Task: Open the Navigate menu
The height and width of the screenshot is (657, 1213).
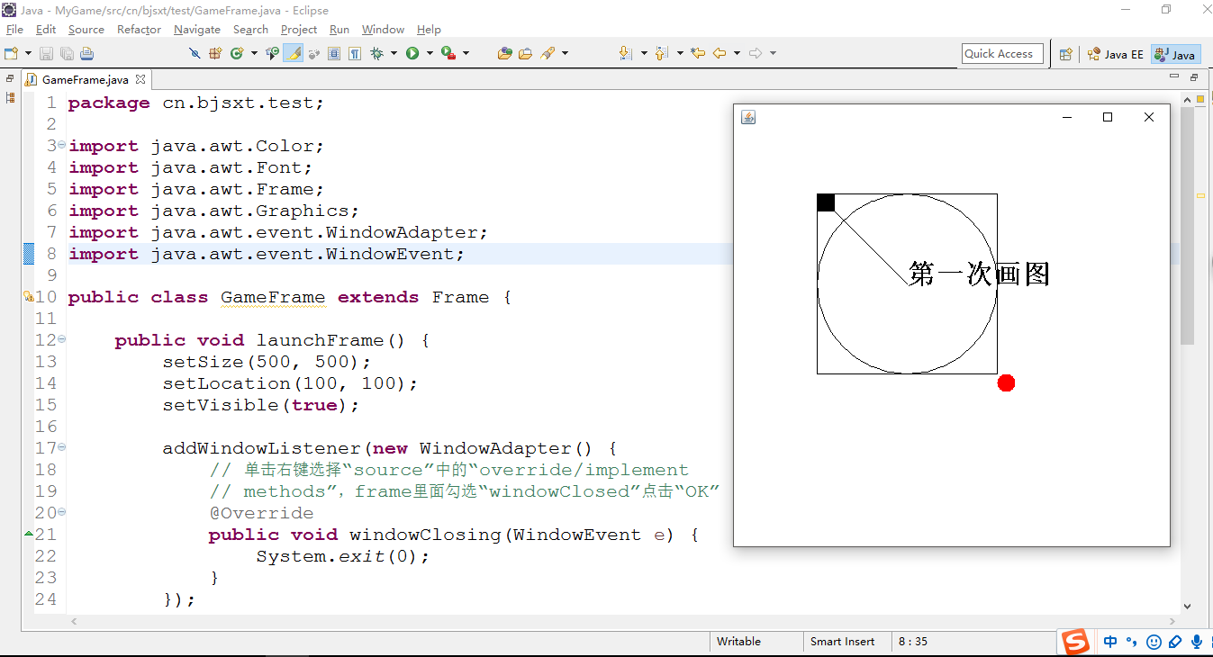Action: (197, 30)
